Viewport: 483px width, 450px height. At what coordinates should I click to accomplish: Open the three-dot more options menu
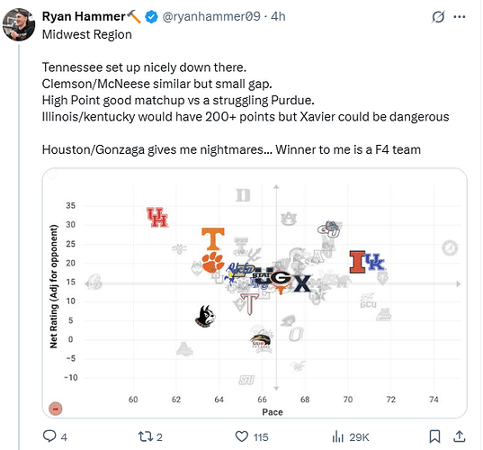[460, 17]
